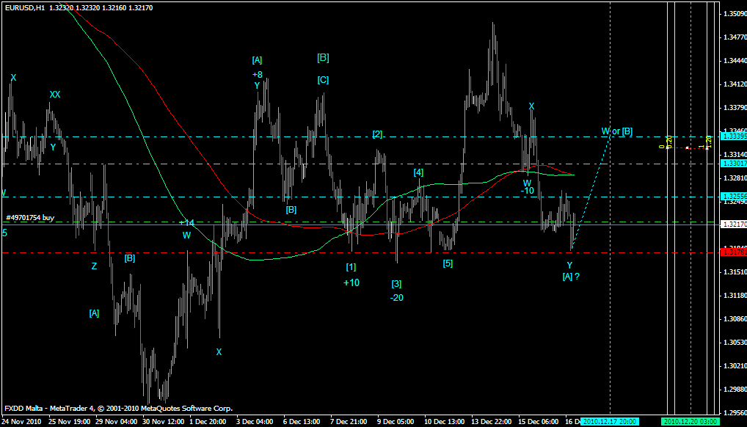Image resolution: width=747 pixels, height=427 pixels.
Task: Select the green 2010.12.20 03:00 date marker
Action: [x=689, y=422]
